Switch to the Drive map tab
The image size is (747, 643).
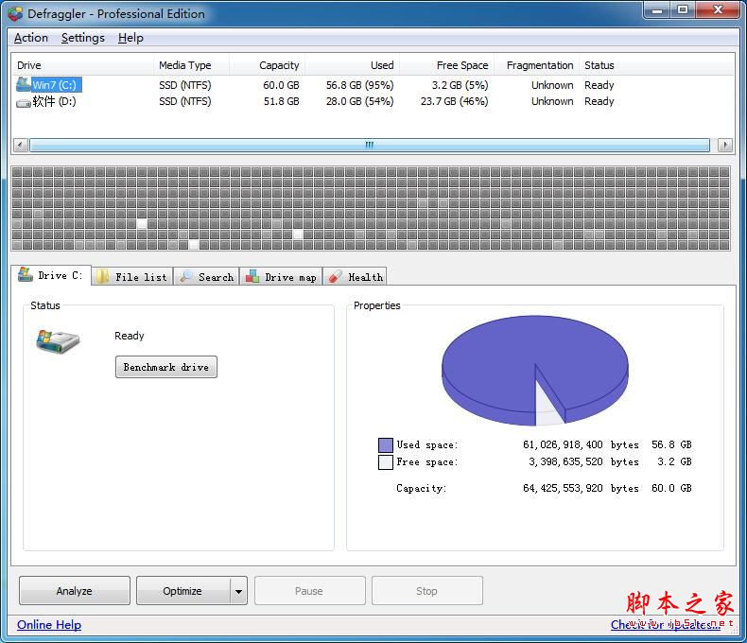click(281, 277)
